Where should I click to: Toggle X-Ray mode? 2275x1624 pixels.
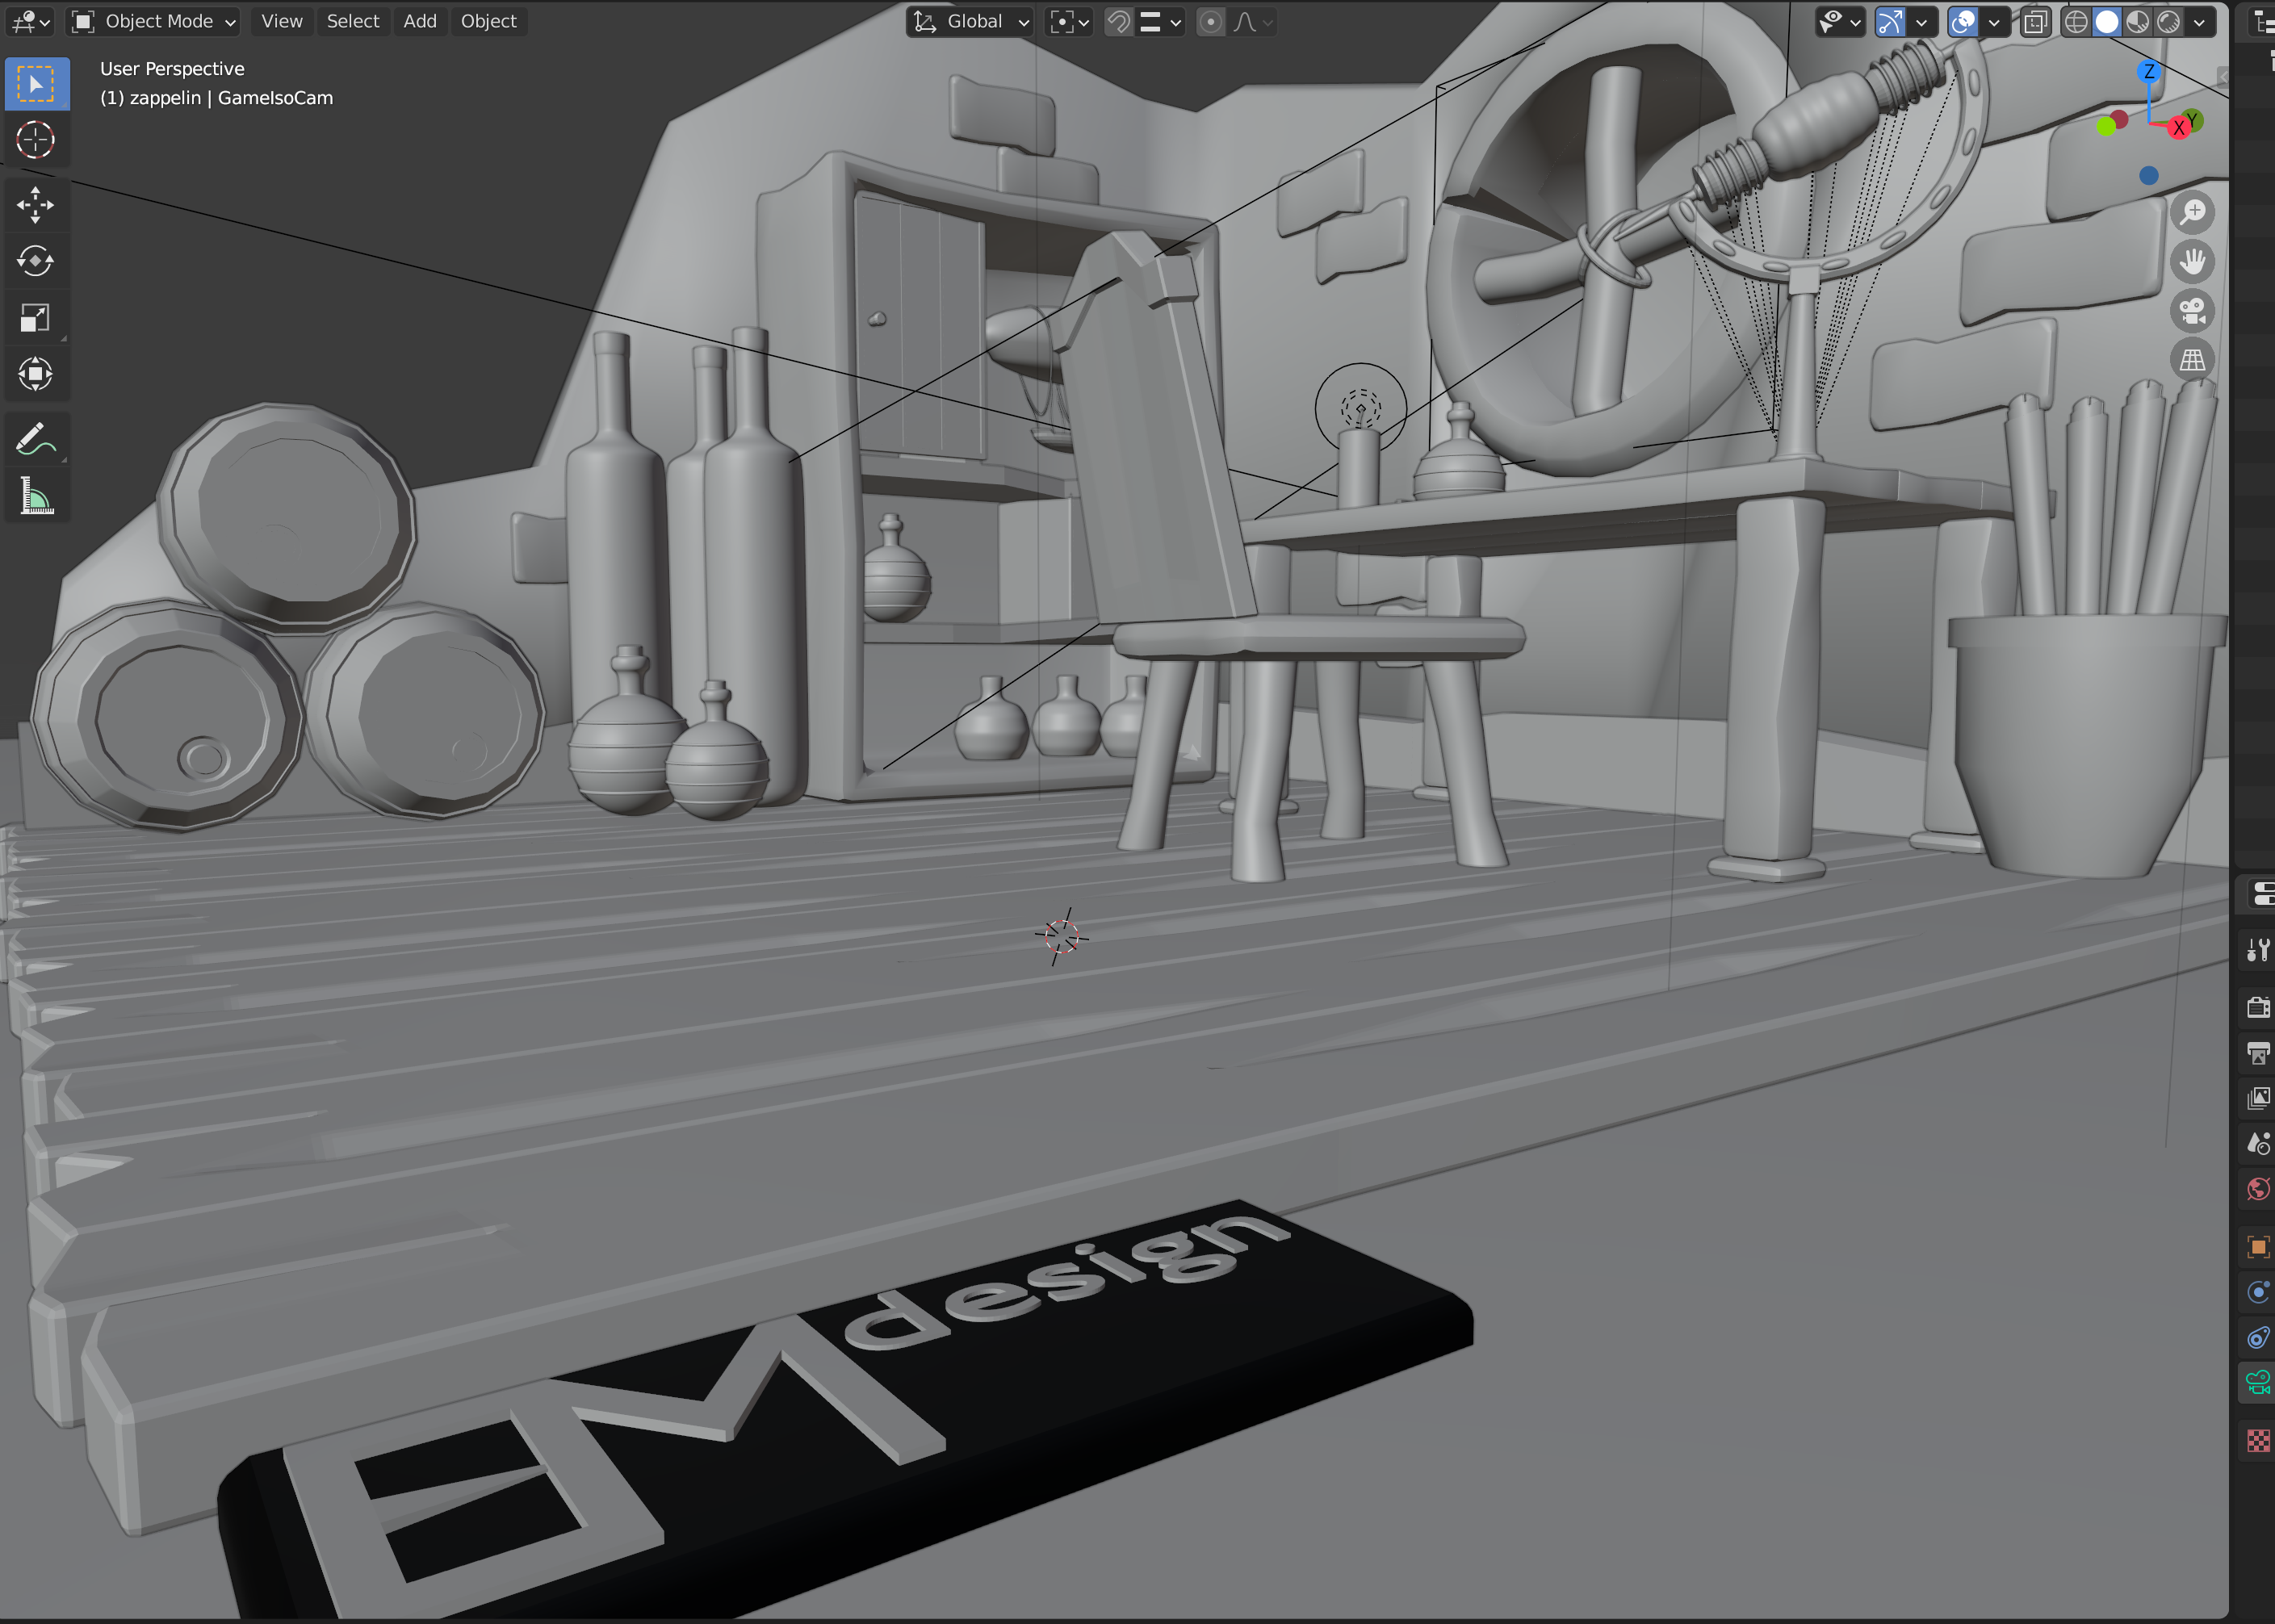pyautogui.click(x=2034, y=22)
